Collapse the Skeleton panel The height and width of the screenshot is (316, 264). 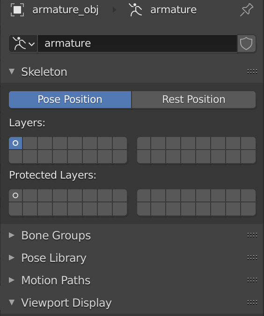[12, 72]
